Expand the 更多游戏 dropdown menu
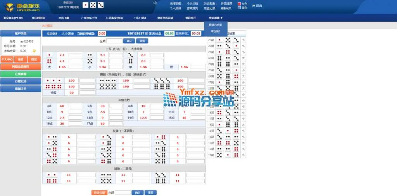The width and height of the screenshot is (397, 196). [x=216, y=18]
